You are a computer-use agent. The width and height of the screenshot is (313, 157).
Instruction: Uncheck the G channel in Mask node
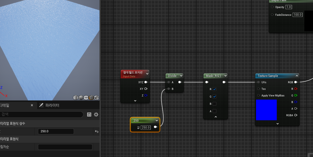pyautogui.click(x=214, y=96)
